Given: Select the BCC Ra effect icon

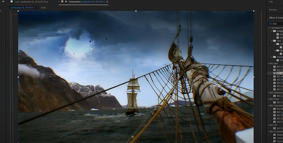Looking at the screenshot, I should (274, 83).
